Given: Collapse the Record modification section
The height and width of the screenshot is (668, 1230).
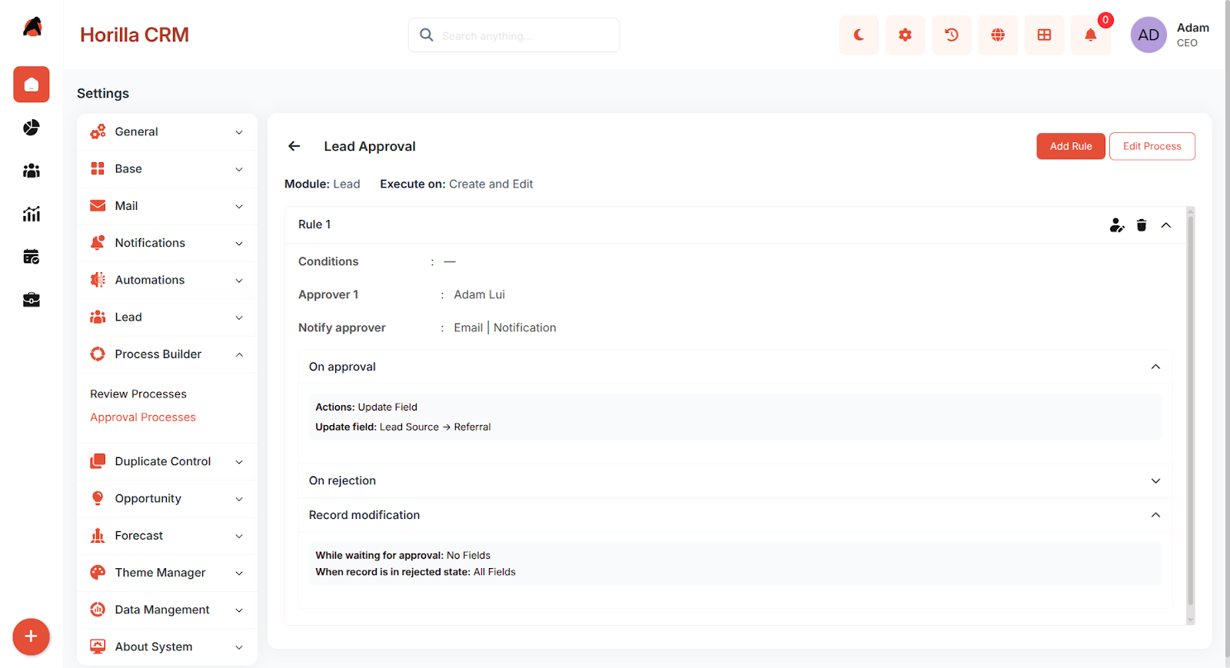Looking at the screenshot, I should click(x=1155, y=515).
